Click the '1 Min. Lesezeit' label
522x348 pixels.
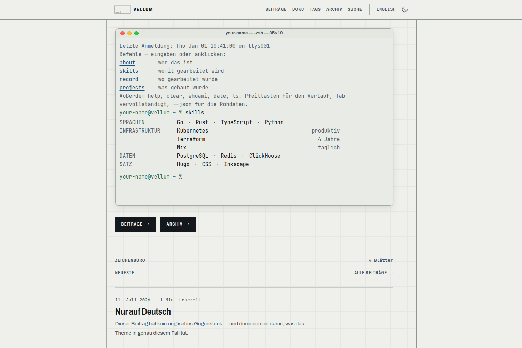[180, 300]
